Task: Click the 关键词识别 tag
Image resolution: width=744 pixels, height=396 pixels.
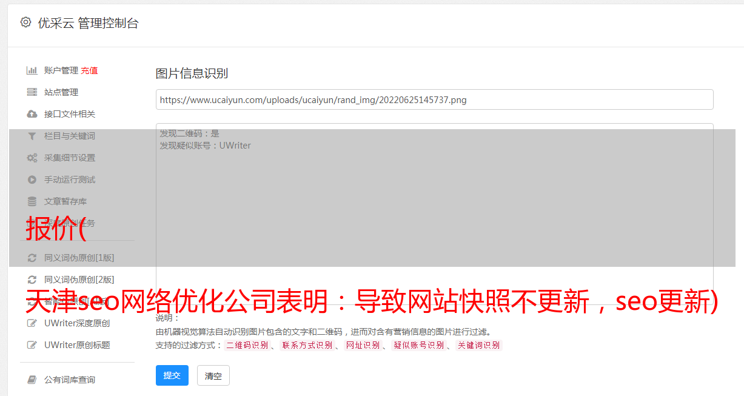Action: click(x=479, y=345)
